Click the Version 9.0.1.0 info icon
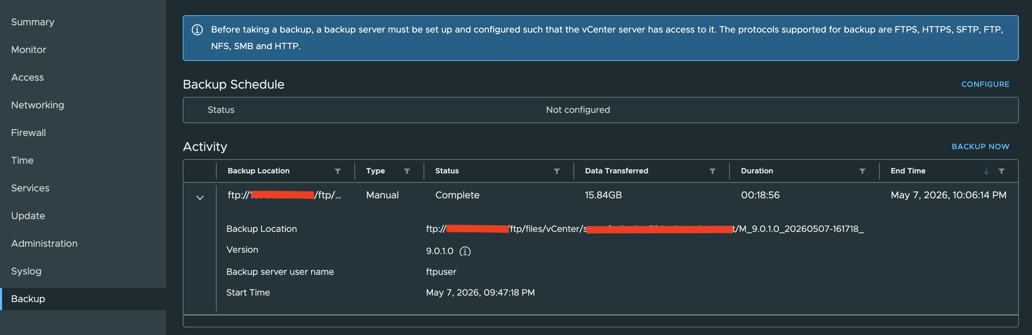Viewport: 1032px width, 335px height. [465, 251]
